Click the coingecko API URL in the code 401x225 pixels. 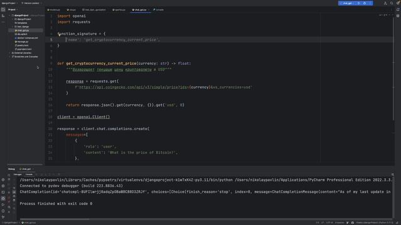click(x=164, y=87)
